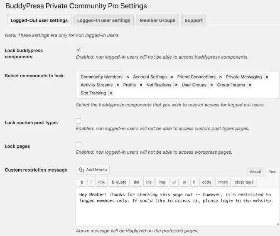Insert deleted text tag with del button
This screenshot has width=280, height=236.
(x=136, y=182)
